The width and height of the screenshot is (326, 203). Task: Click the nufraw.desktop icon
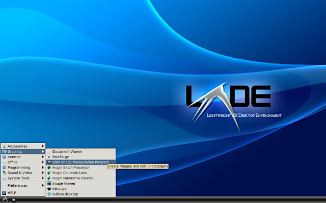coord(49,194)
